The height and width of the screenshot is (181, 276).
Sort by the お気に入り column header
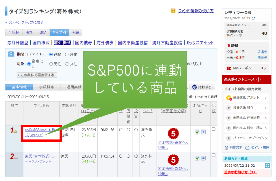pyautogui.click(x=200, y=108)
